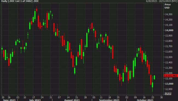The image size is (178, 101).
Task: Select the 30 date tick on time axis
Action: pyautogui.click(x=161, y=97)
